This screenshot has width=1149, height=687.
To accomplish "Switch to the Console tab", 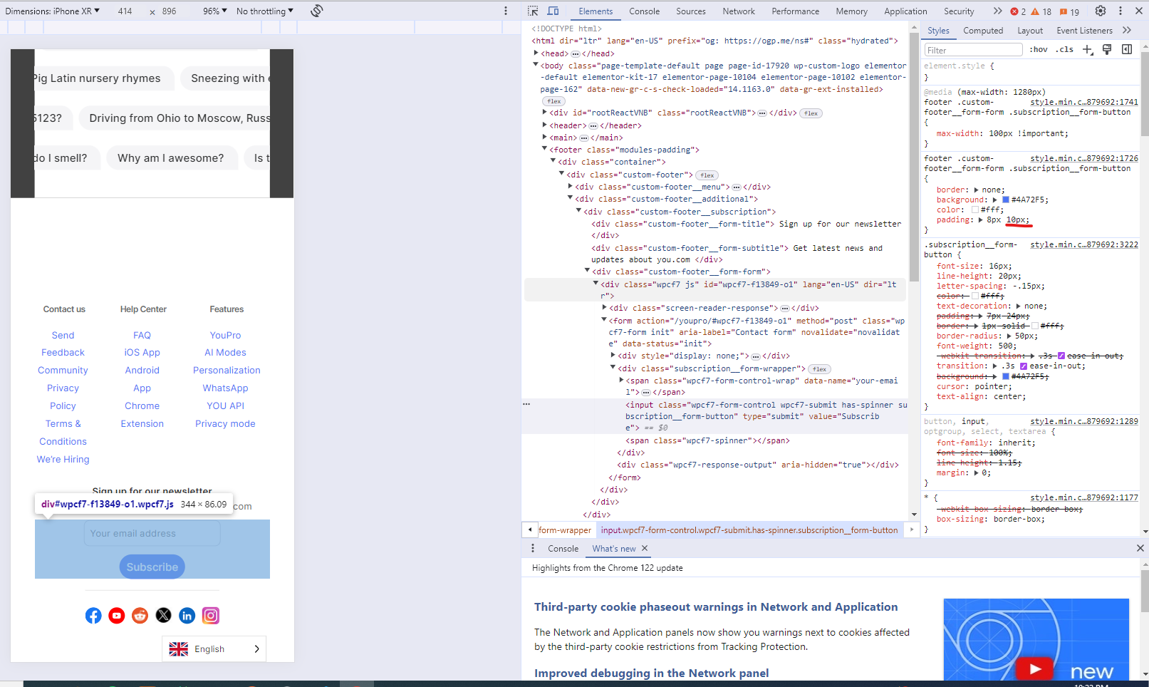I will (644, 11).
